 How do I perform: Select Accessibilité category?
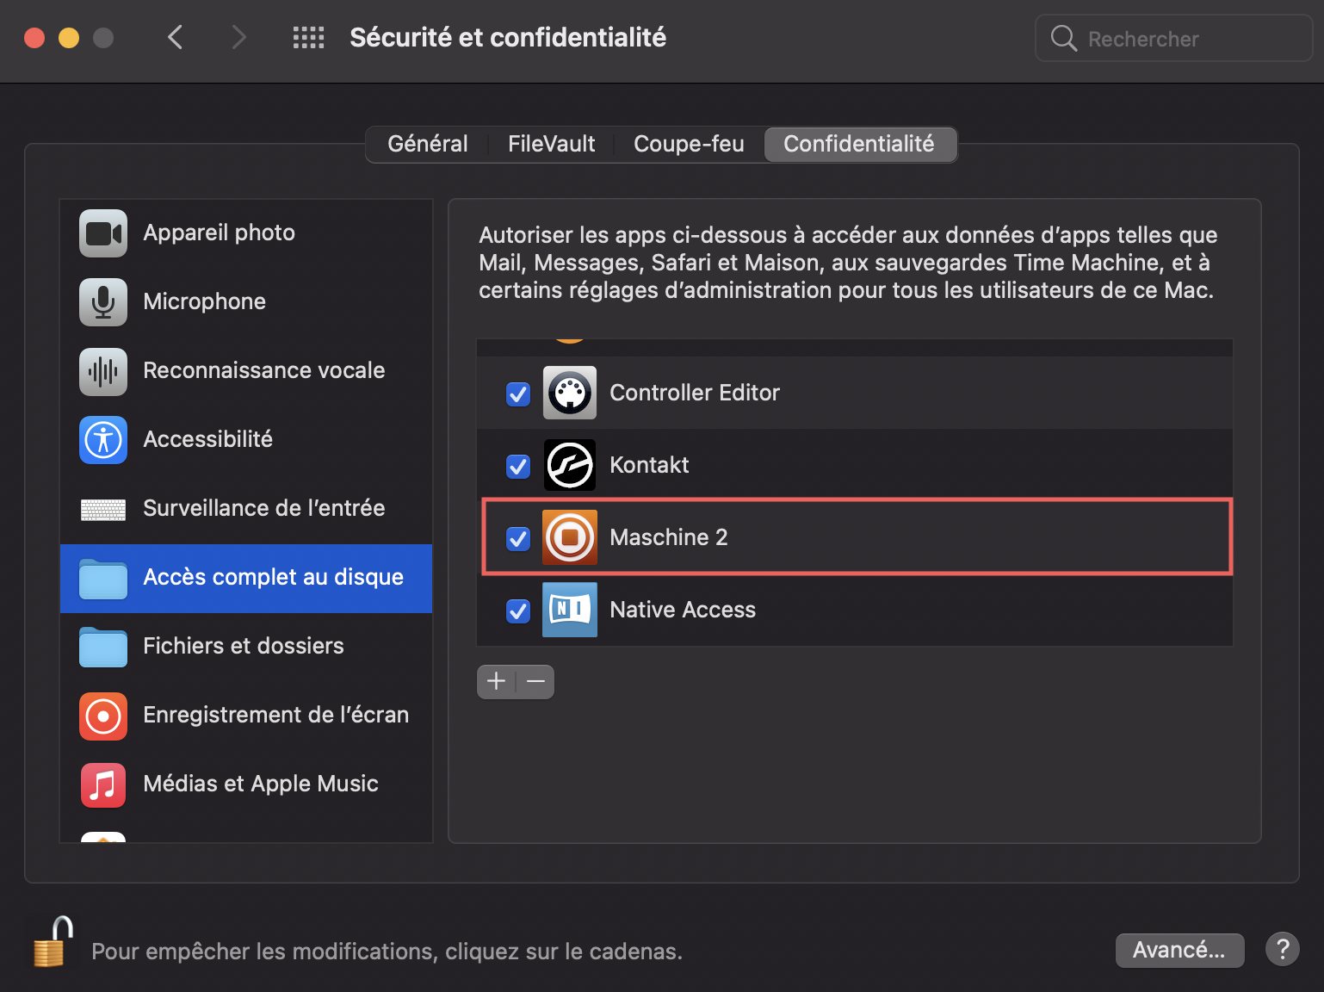coord(246,440)
